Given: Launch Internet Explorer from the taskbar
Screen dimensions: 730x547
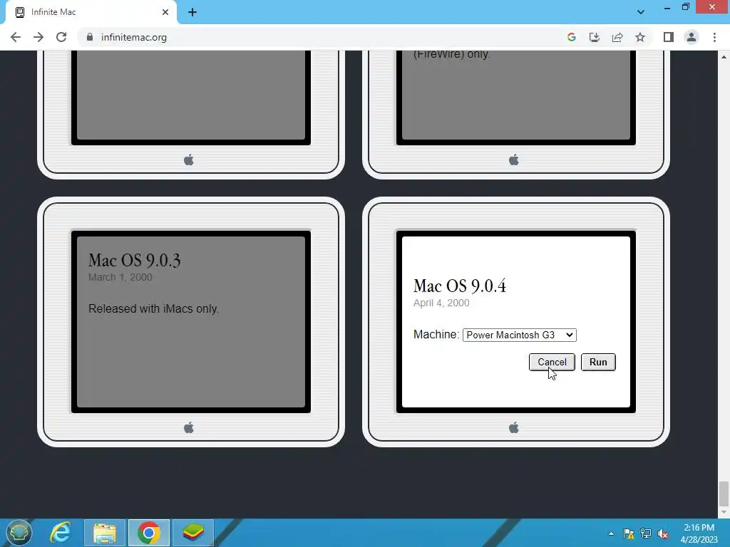Looking at the screenshot, I should 61,533.
